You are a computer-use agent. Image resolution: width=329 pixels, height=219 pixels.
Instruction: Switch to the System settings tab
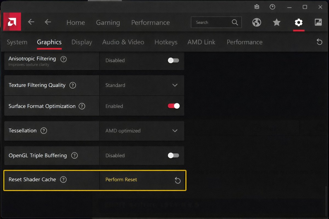(17, 42)
